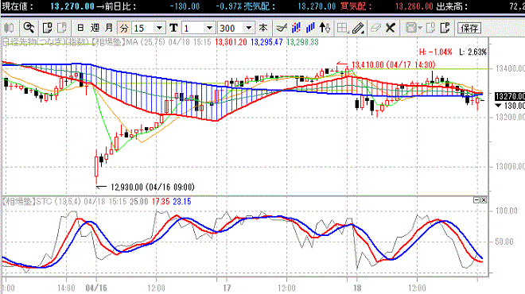Open the 15-minute interval dropdown

tap(159, 28)
